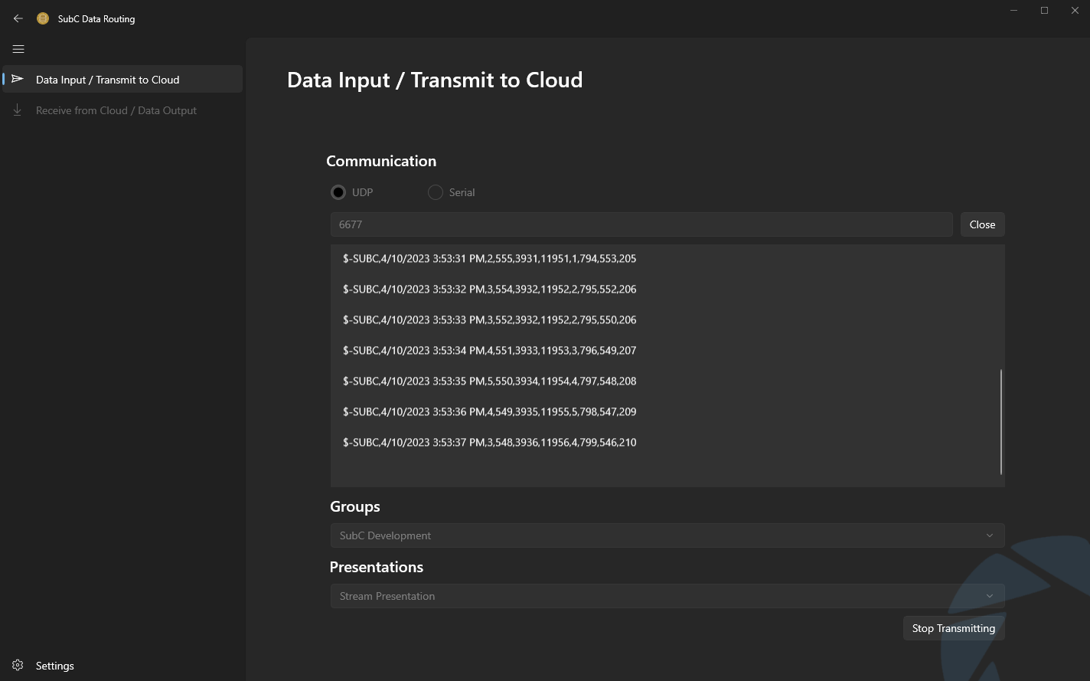This screenshot has height=681, width=1090.
Task: Open Settings via the gear icon
Action: point(18,665)
